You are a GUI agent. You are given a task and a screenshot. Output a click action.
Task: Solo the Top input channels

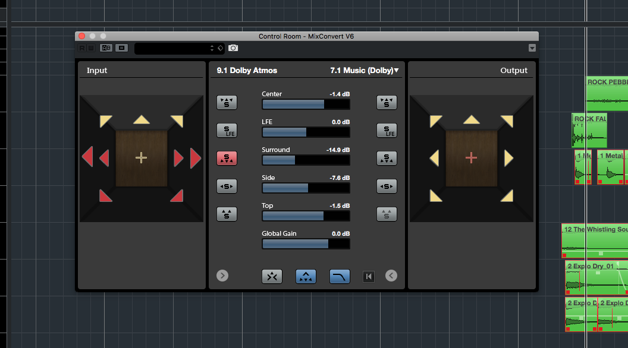(x=227, y=214)
